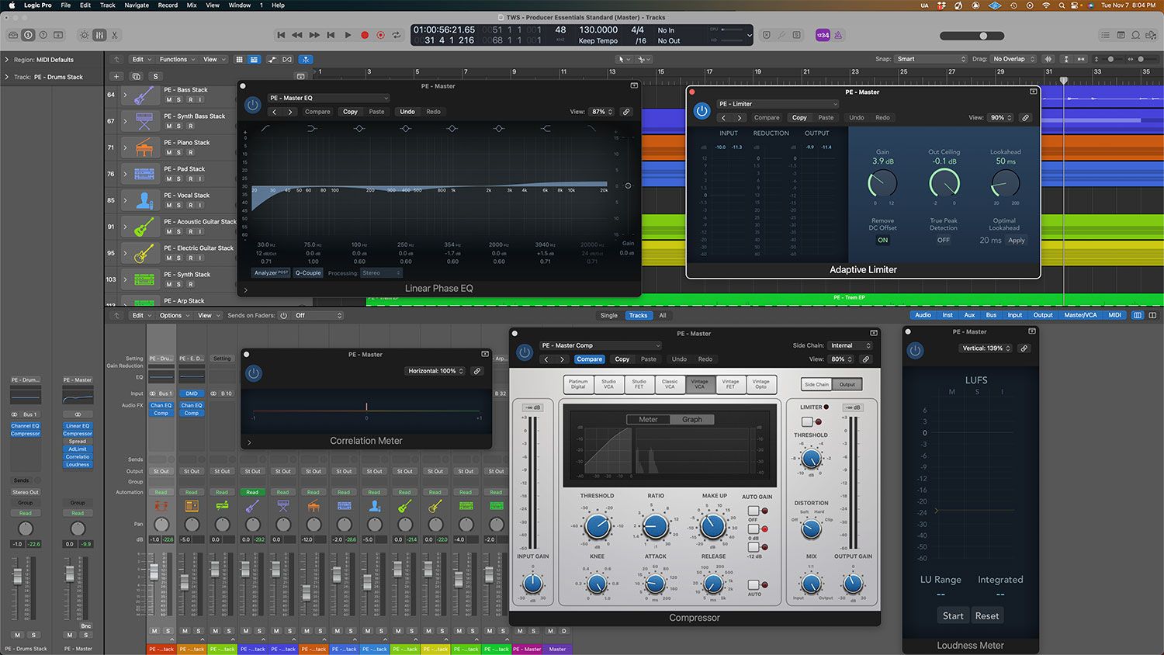Open the PE - Master Comp preset menu

pyautogui.click(x=600, y=345)
